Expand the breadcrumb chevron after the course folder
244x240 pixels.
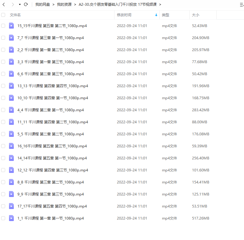160,5
